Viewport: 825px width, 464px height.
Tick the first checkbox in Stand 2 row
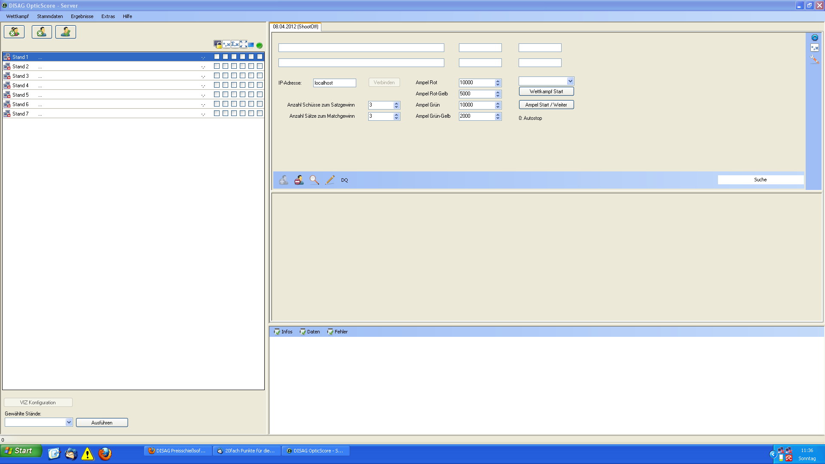[x=217, y=66]
